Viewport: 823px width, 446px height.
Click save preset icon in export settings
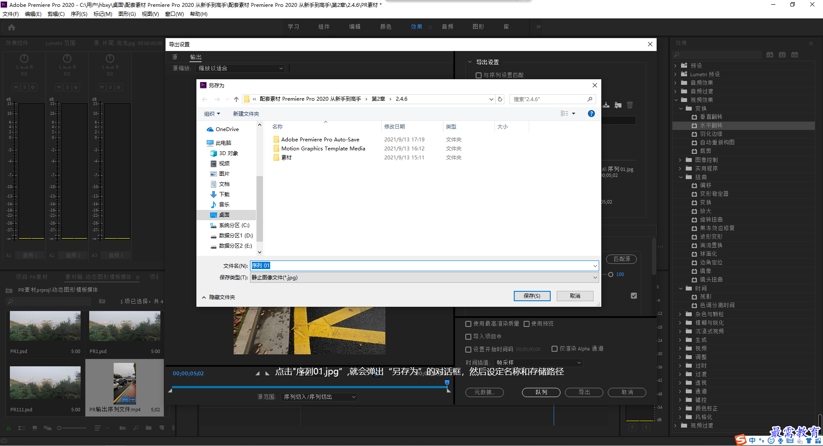606,105
